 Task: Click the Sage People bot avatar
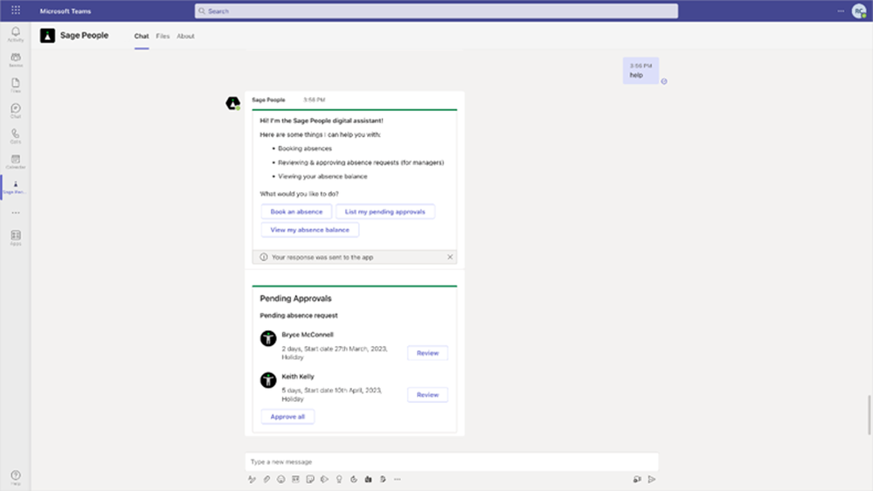pos(232,103)
